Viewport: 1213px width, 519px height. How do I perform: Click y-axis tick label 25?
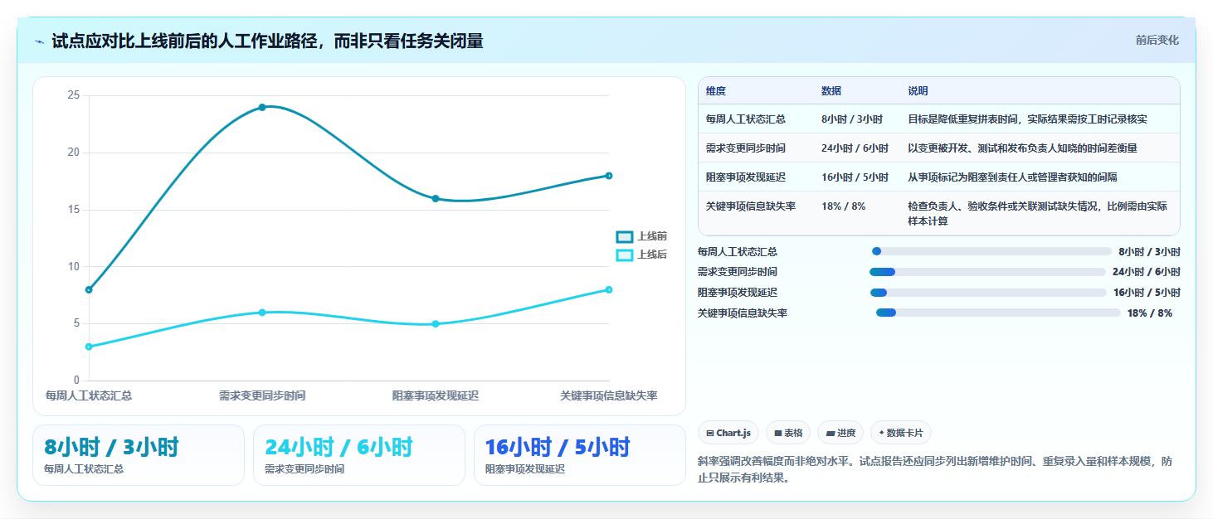click(x=74, y=95)
